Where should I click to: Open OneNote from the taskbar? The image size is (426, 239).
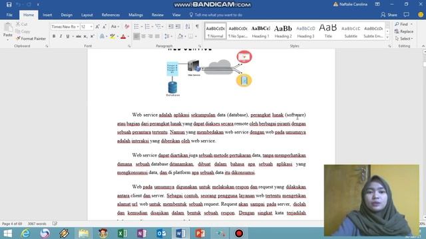142,233
